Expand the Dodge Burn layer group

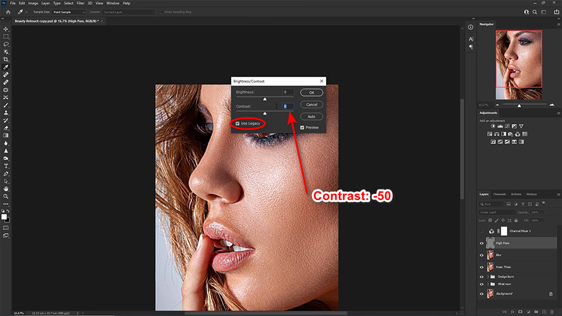[x=488, y=276]
